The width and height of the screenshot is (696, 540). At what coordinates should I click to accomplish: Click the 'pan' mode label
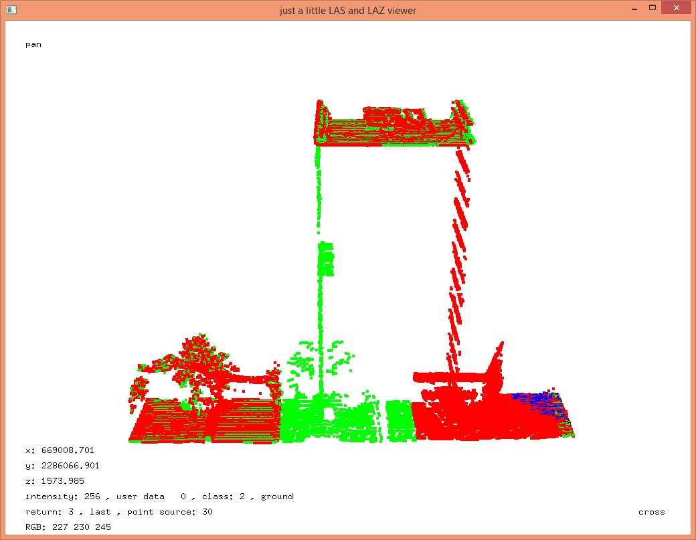point(33,45)
